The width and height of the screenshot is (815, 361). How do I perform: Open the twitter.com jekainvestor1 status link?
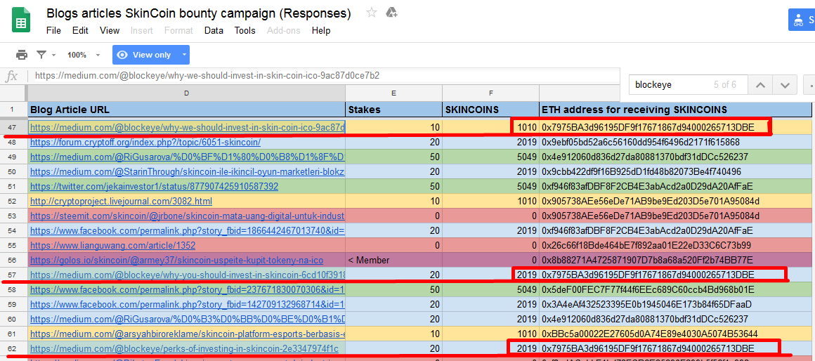point(154,186)
